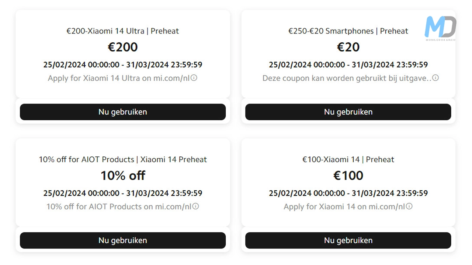Click '10% off for AIOT Products on mi.com/nl' text
Viewport: 472px width, 265px height.
(x=118, y=206)
